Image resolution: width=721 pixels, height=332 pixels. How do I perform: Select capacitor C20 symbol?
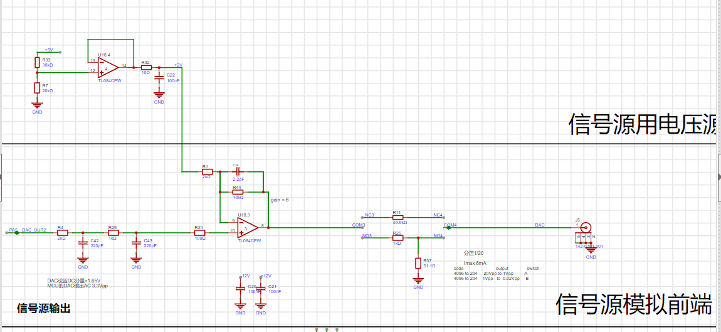point(240,289)
